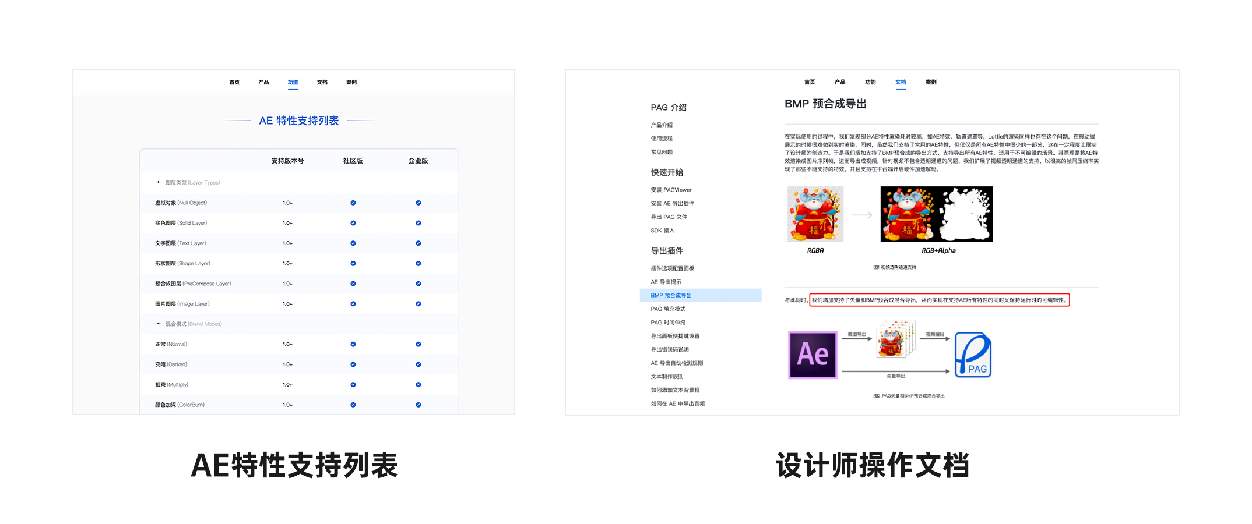This screenshot has width=1252, height=524.
Task: Open 文档 on AE特性支持列表 page
Action: 322,82
